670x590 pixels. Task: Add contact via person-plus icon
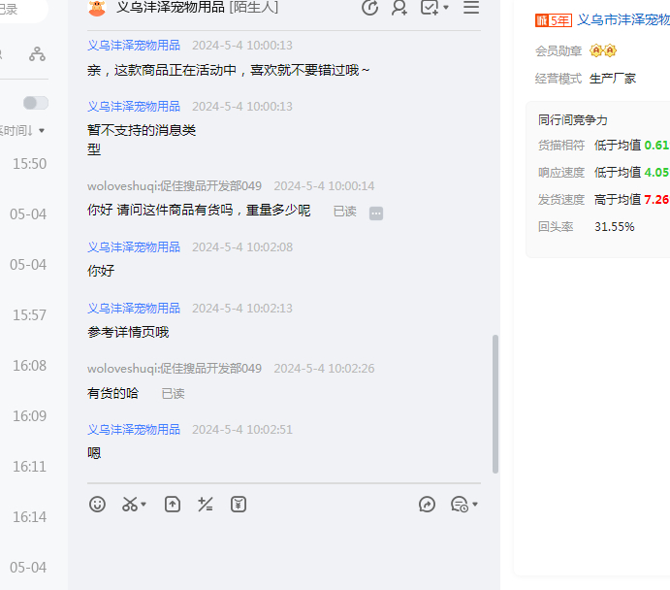pyautogui.click(x=399, y=7)
